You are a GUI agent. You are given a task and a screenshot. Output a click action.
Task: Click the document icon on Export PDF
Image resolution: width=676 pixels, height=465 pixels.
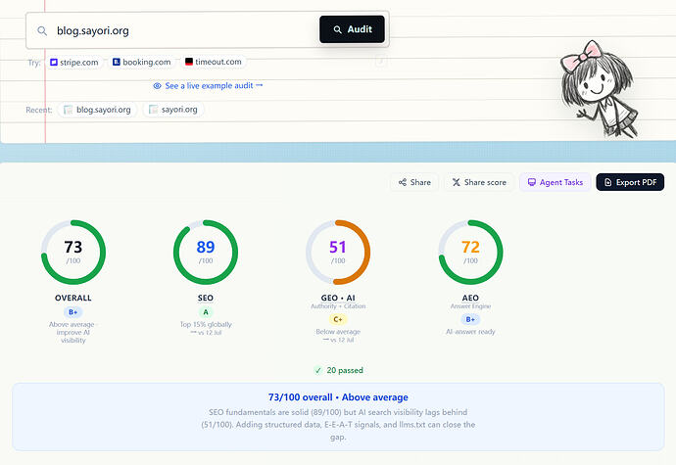click(x=607, y=182)
